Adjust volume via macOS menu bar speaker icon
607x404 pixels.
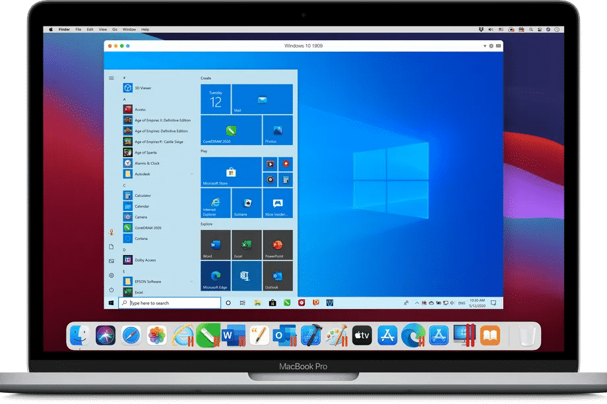click(x=490, y=30)
